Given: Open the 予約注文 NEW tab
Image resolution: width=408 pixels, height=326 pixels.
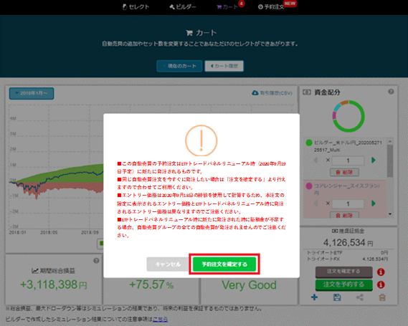Looking at the screenshot, I should point(271,6).
